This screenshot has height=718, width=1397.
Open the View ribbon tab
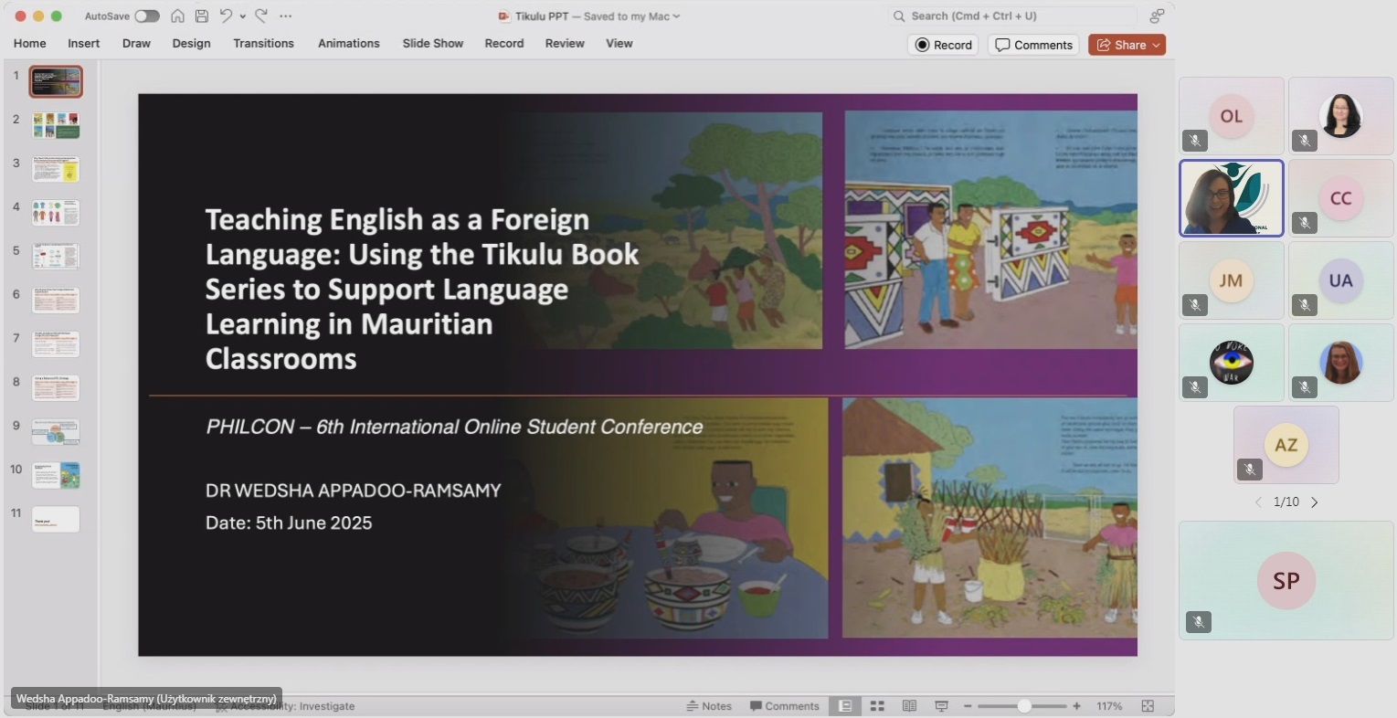[619, 43]
